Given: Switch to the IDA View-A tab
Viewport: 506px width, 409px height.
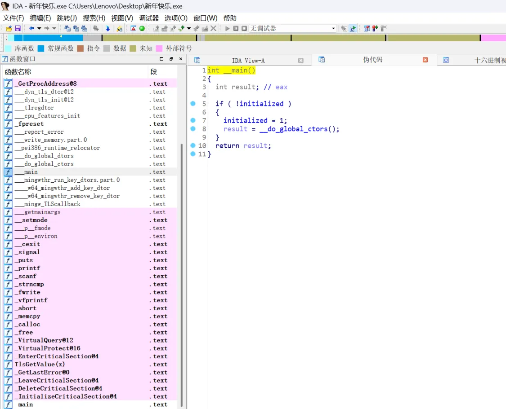Looking at the screenshot, I should pos(248,61).
